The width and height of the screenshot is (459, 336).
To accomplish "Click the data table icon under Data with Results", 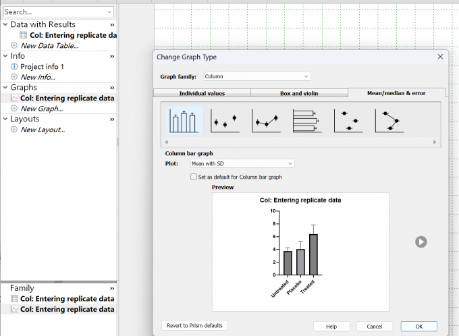I will coord(23,35).
